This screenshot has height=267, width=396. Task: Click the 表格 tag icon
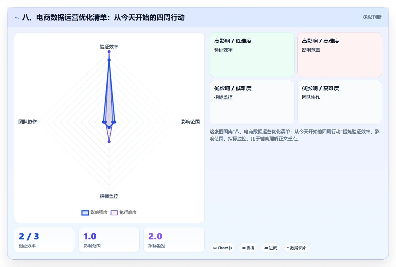tap(244, 248)
